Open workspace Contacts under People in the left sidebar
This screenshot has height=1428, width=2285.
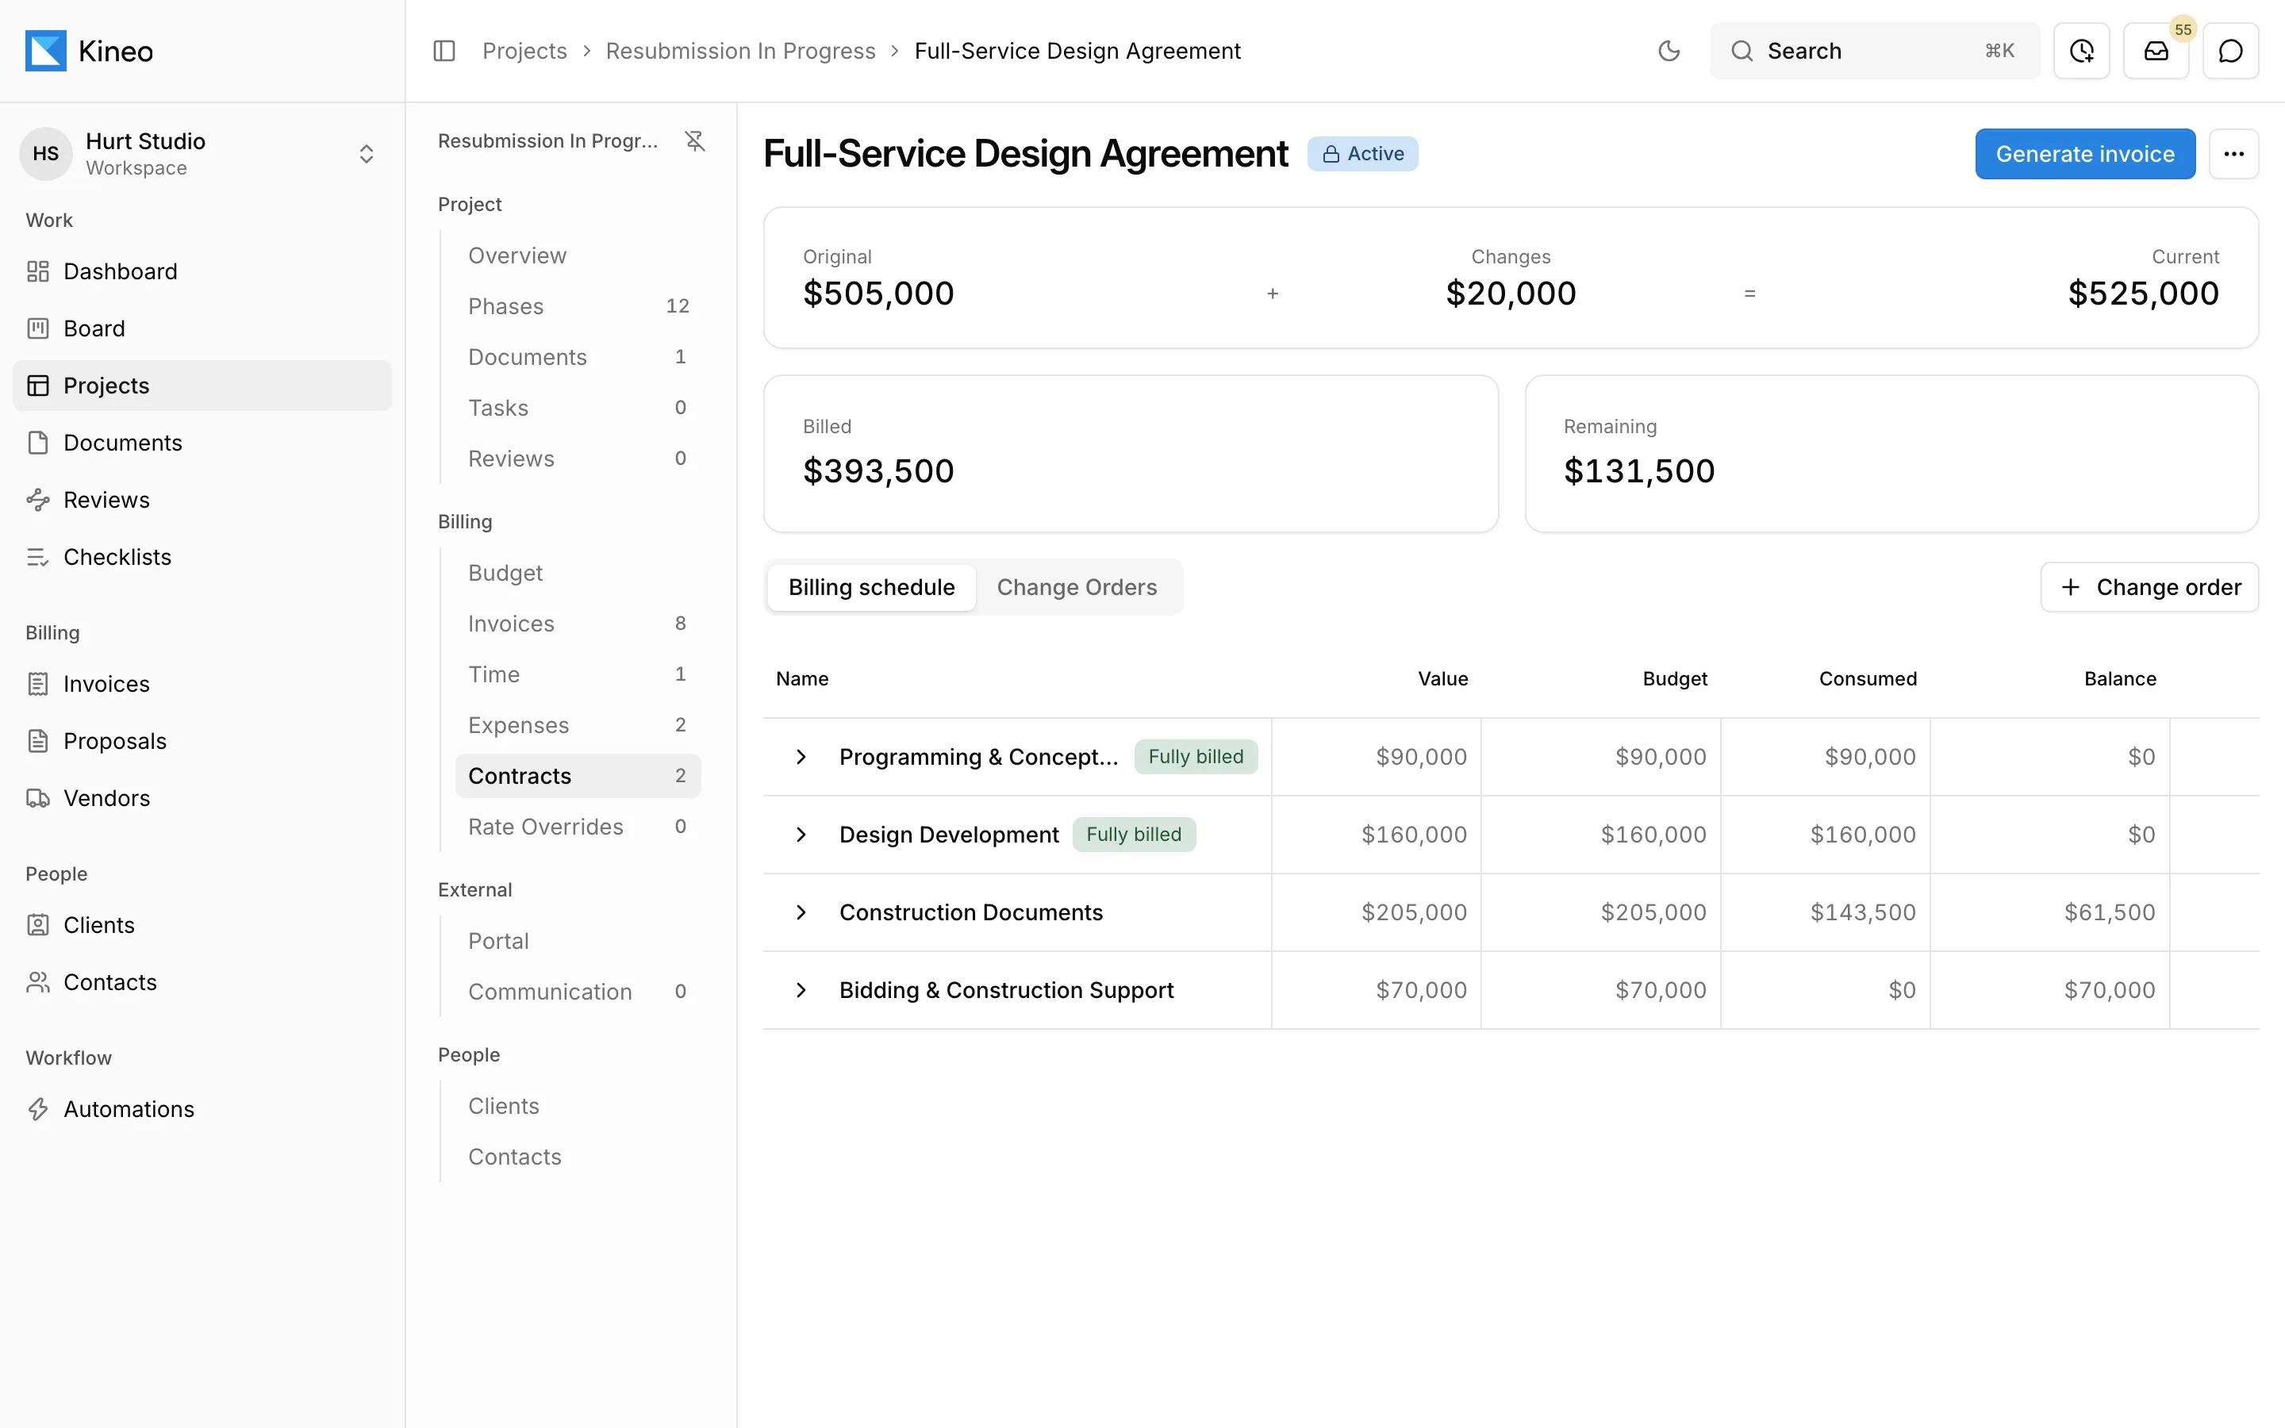[202, 982]
